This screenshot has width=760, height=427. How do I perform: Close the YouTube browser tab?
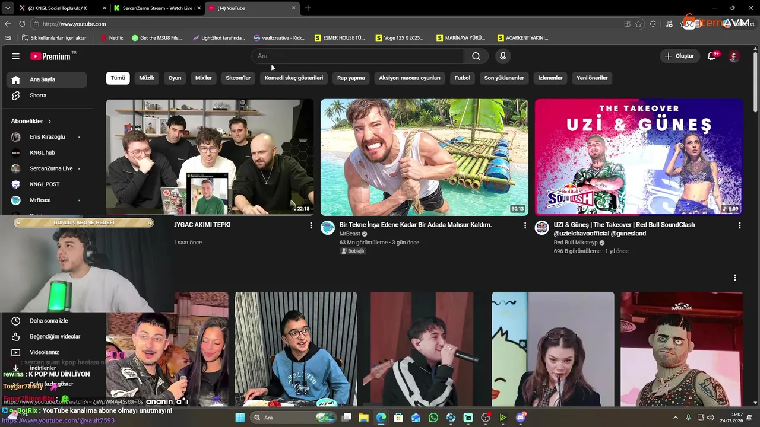[x=293, y=8]
